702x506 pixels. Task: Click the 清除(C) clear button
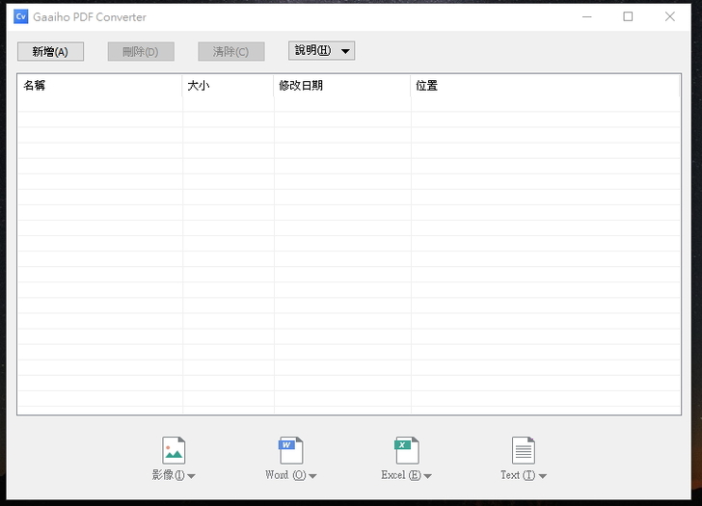click(231, 51)
